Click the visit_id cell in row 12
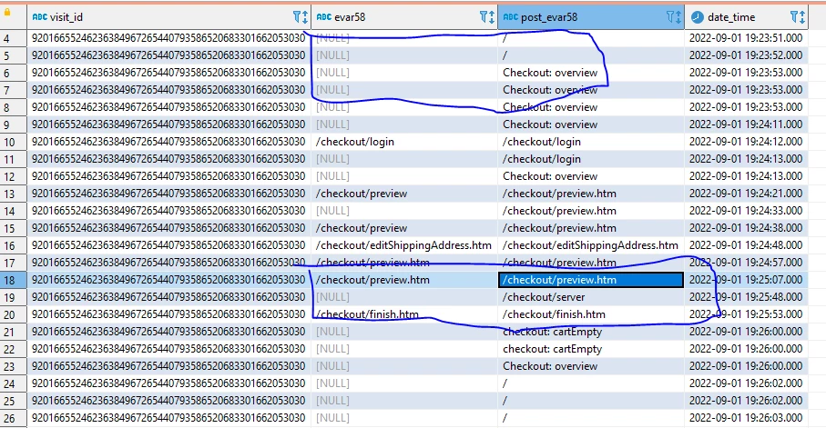 coord(168,176)
